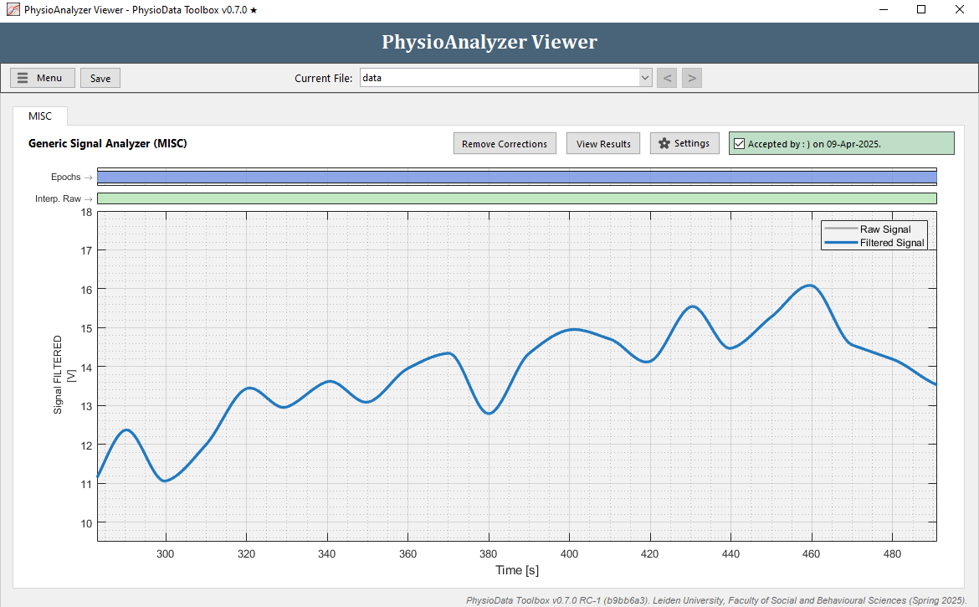Open View Results
979x607 pixels.
[x=603, y=144]
